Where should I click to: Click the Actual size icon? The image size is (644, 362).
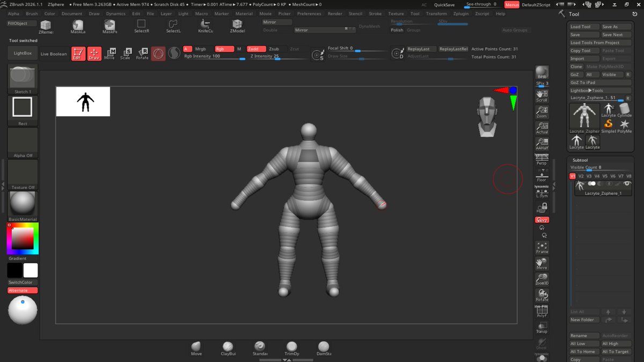tap(542, 128)
